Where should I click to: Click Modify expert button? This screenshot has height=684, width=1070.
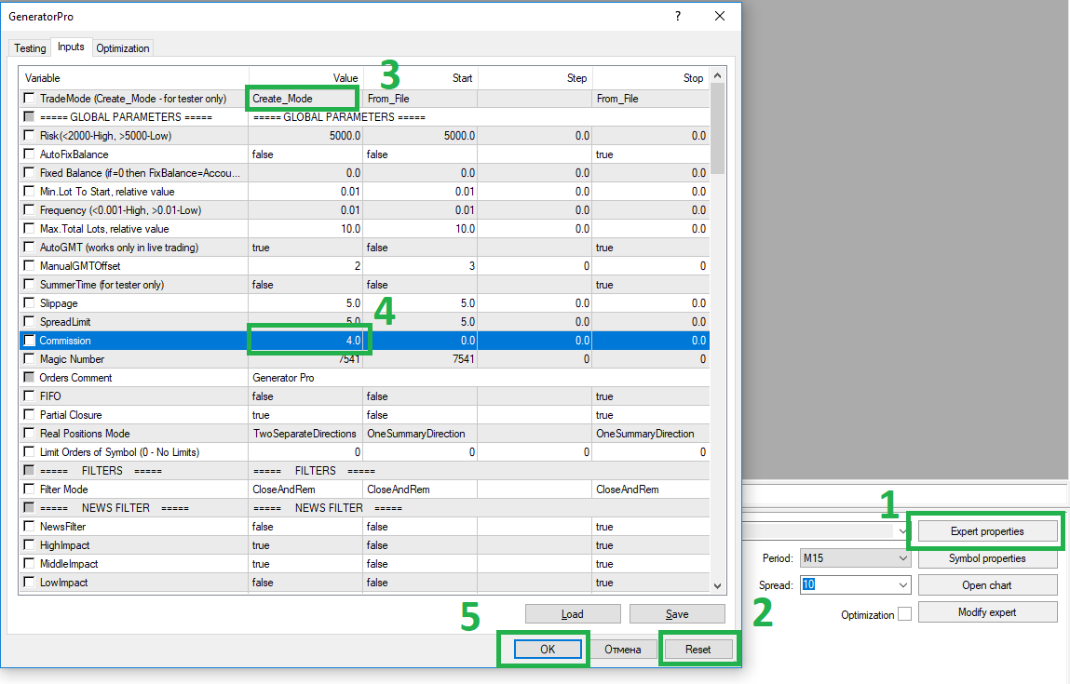tap(987, 612)
